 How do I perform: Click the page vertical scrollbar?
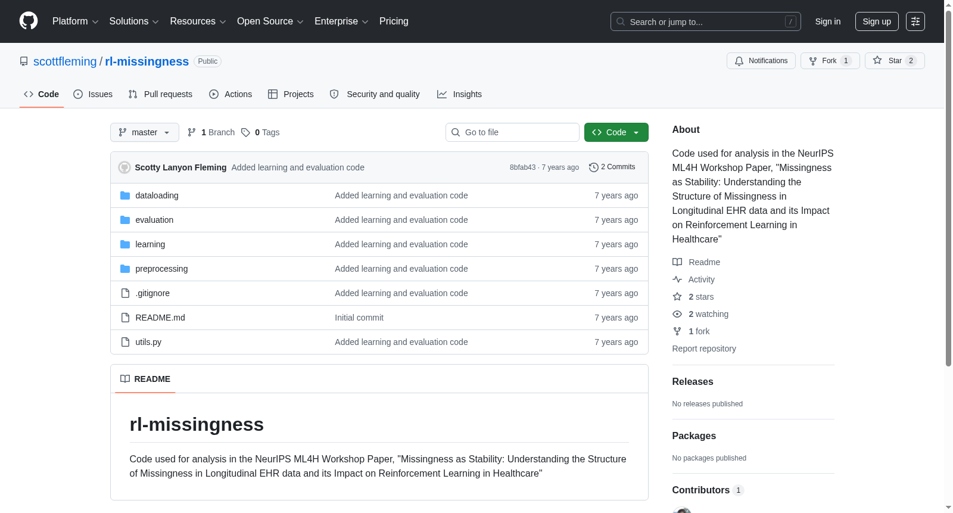coord(948,188)
